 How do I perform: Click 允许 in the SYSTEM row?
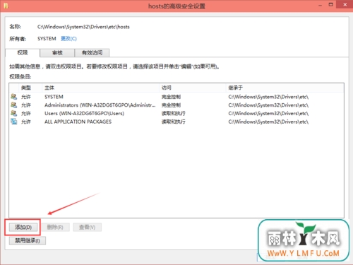click(x=26, y=97)
